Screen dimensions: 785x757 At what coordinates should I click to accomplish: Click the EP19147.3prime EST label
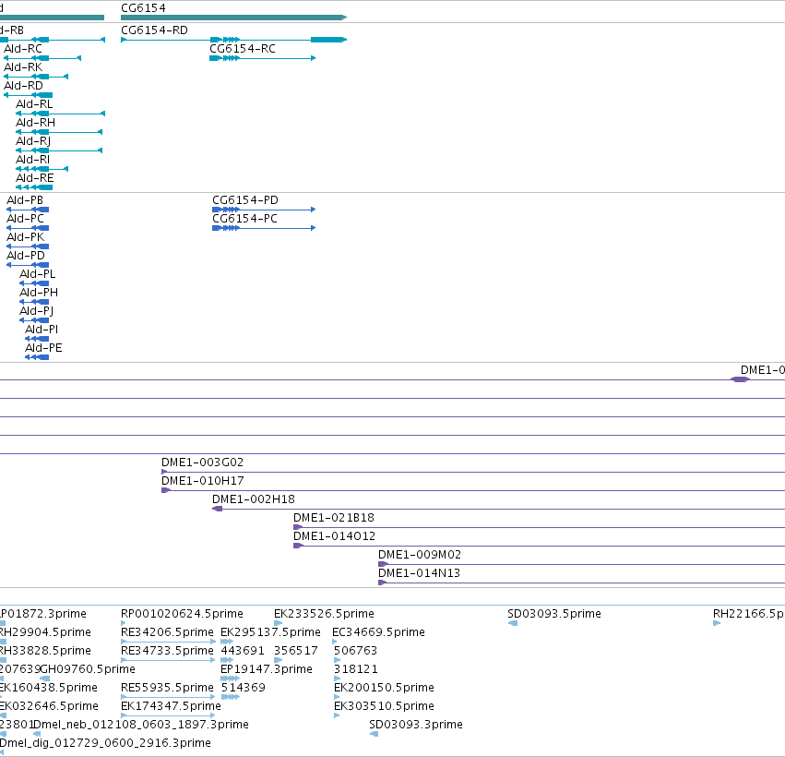(x=267, y=670)
